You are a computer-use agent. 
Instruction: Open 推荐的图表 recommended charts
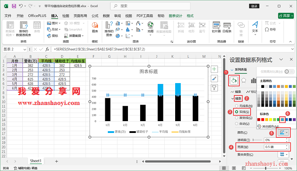tap(109, 29)
